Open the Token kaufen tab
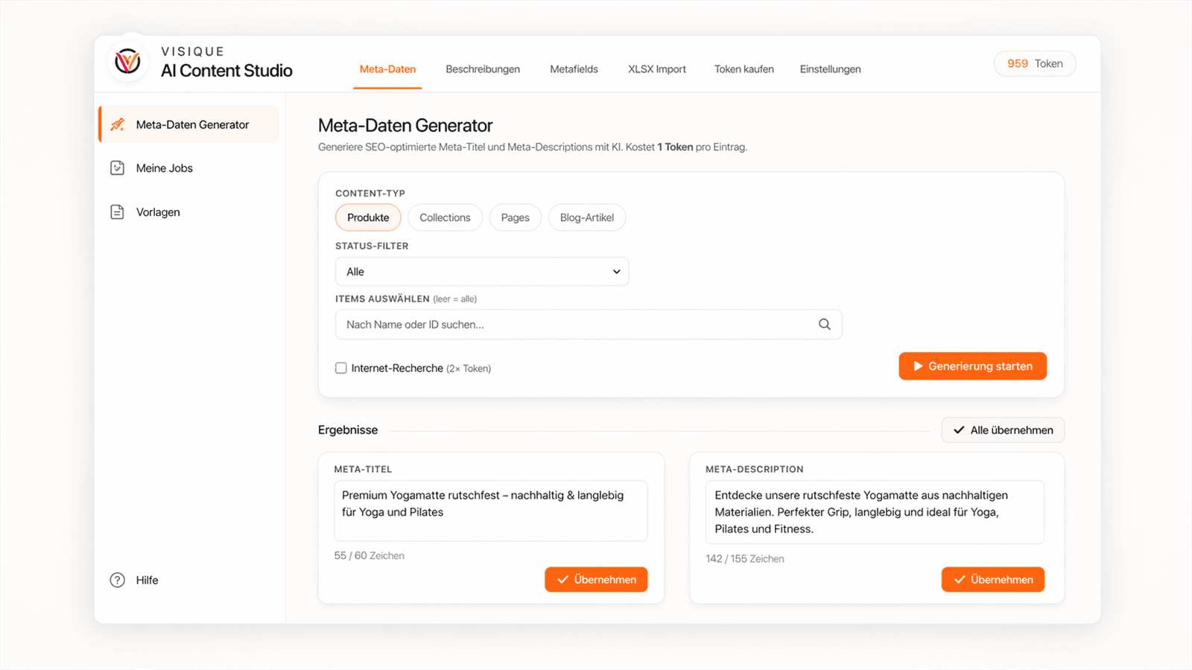The image size is (1192, 670). [744, 69]
